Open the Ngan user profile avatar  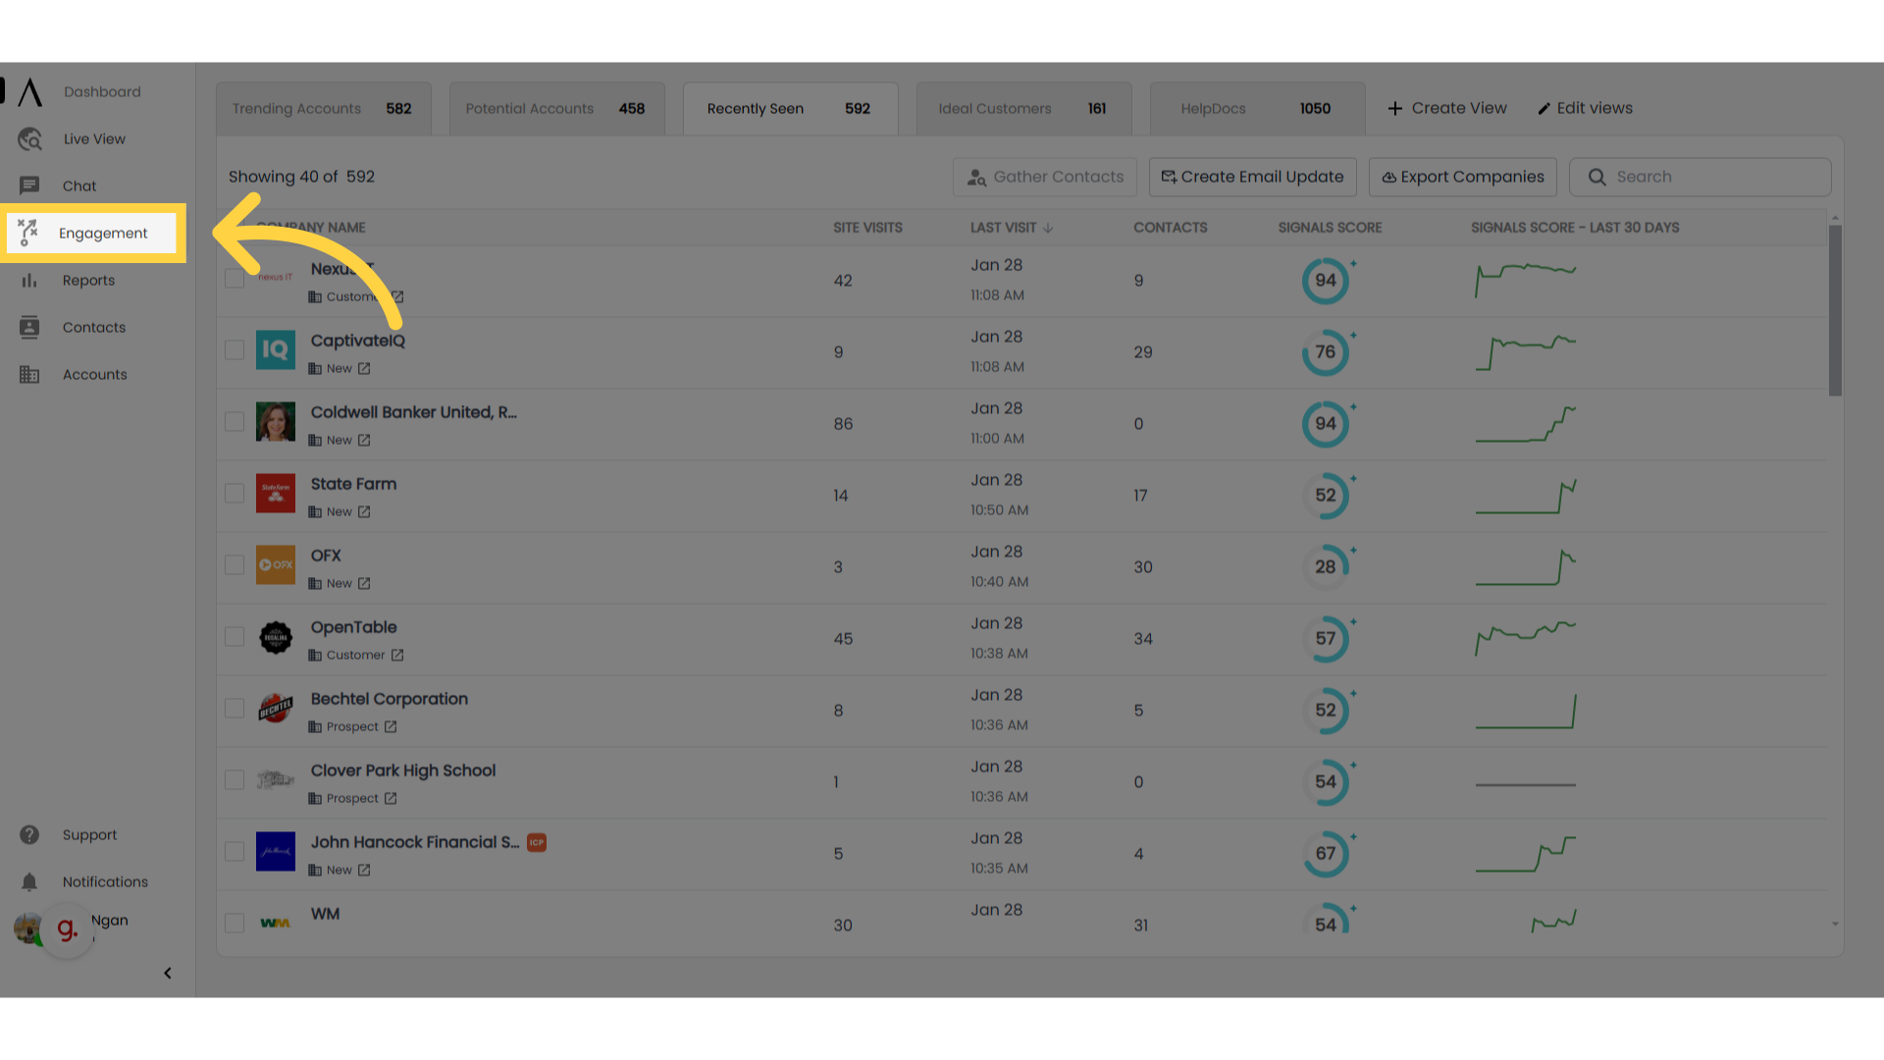(x=27, y=927)
